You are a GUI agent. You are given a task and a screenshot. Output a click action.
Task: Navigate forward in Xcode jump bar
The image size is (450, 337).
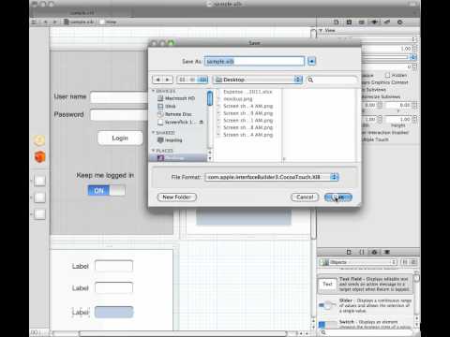click(55, 22)
